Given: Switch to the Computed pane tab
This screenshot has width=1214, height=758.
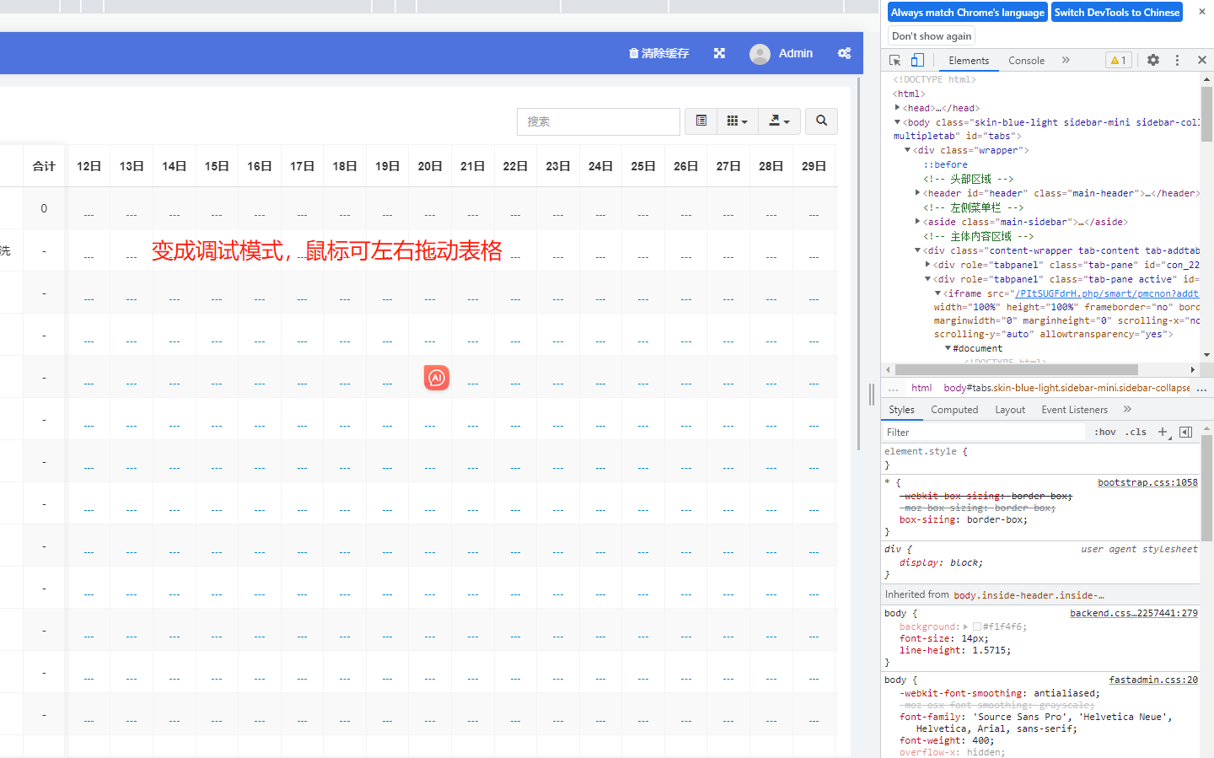Looking at the screenshot, I should (x=954, y=410).
